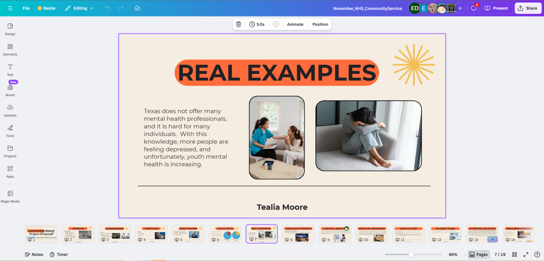544x261 pixels.
Task: Open the Magic Media app
Action: 10,196
